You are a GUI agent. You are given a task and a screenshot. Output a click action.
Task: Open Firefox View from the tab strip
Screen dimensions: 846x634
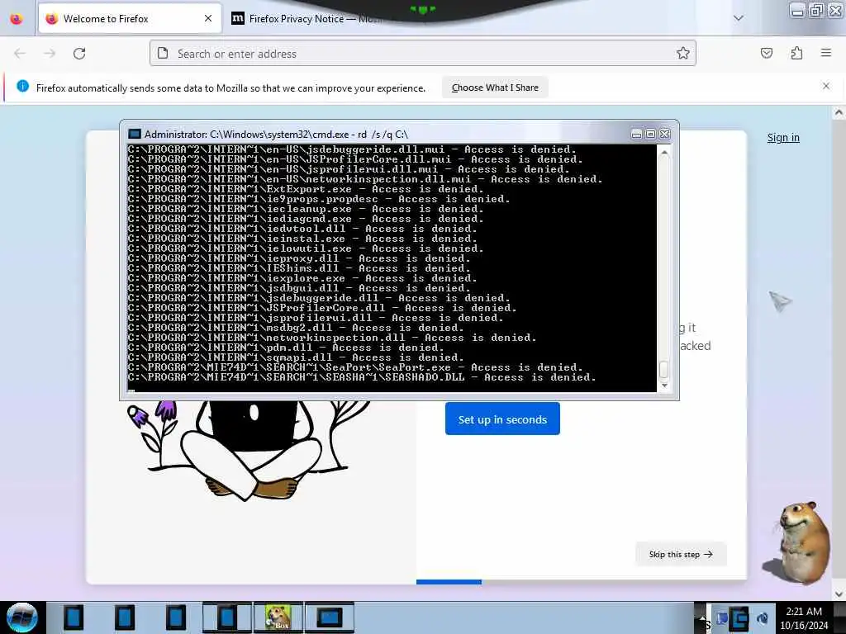17,19
